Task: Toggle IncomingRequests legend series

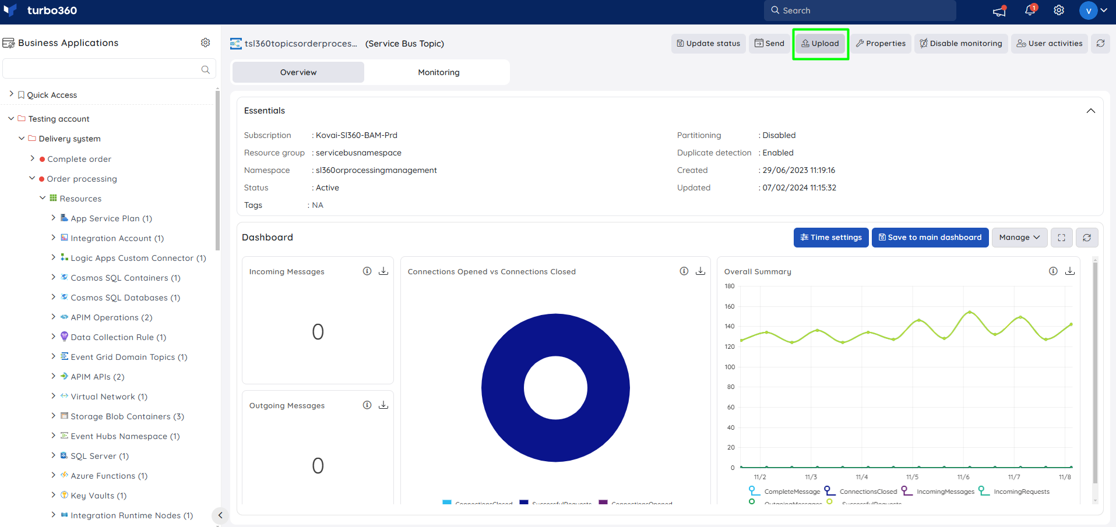Action: pyautogui.click(x=1014, y=491)
